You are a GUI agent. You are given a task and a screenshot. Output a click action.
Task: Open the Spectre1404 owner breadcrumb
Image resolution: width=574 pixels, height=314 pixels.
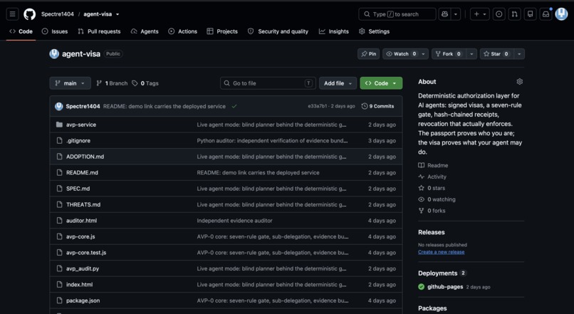tap(58, 14)
